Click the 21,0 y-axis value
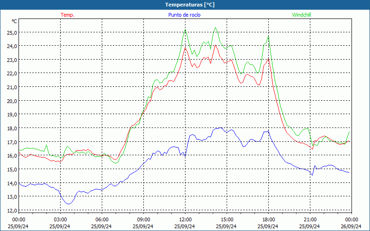Screen dimensions: 370x231 point(12,87)
